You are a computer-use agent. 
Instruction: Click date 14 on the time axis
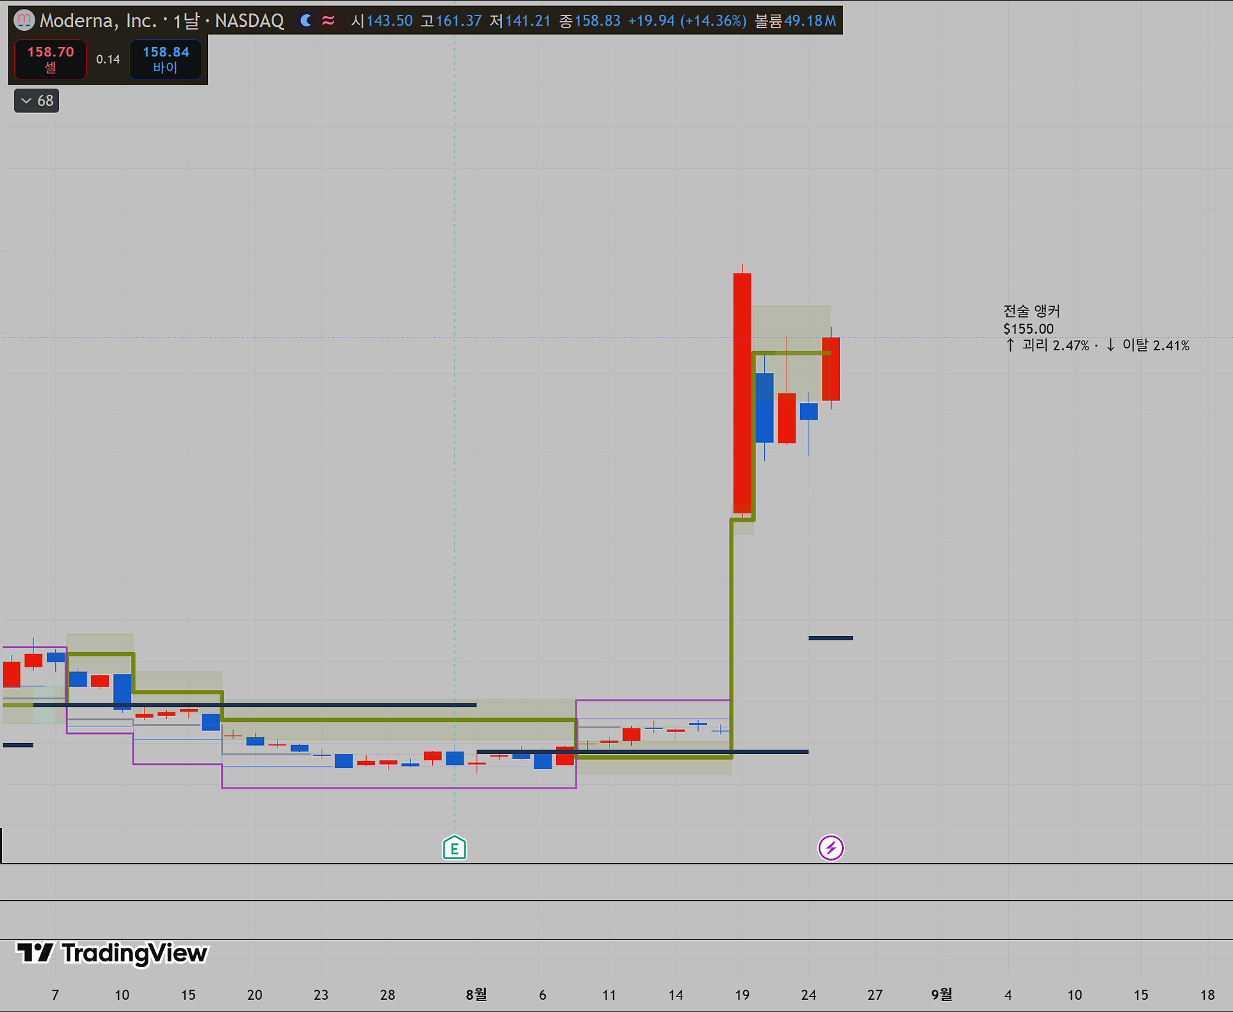coord(676,995)
